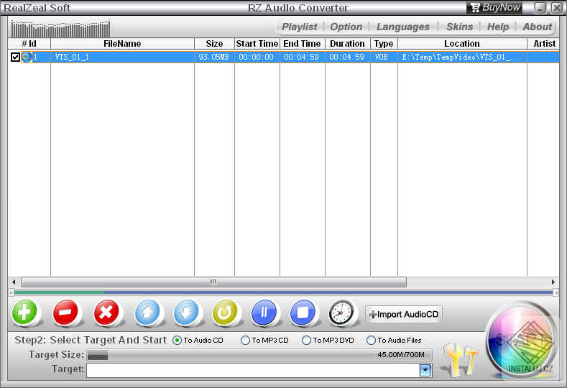
Task: Click the green add files button
Action: pos(24,312)
